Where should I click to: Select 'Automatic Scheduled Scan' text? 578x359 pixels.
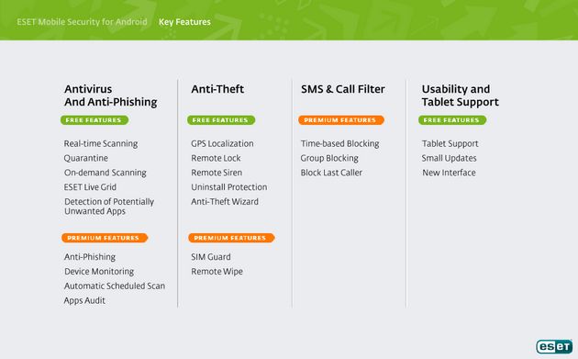pyautogui.click(x=115, y=286)
